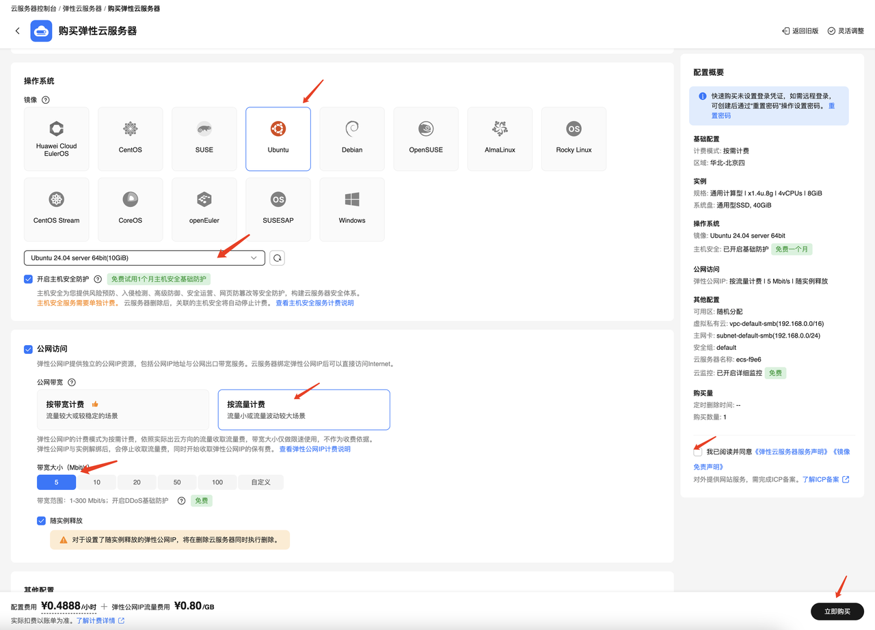875x630 pixels.
Task: Open 查看弹性公网IP计费说明 link
Action: (314, 449)
